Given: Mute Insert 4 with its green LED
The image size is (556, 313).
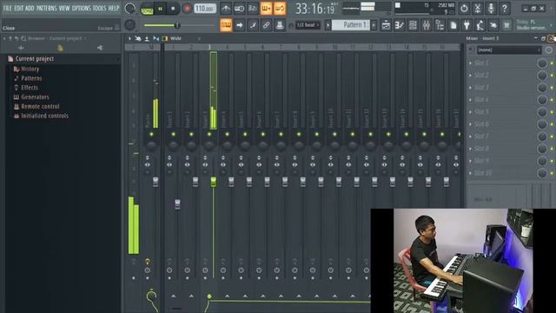Looking at the screenshot, I should point(227,134).
